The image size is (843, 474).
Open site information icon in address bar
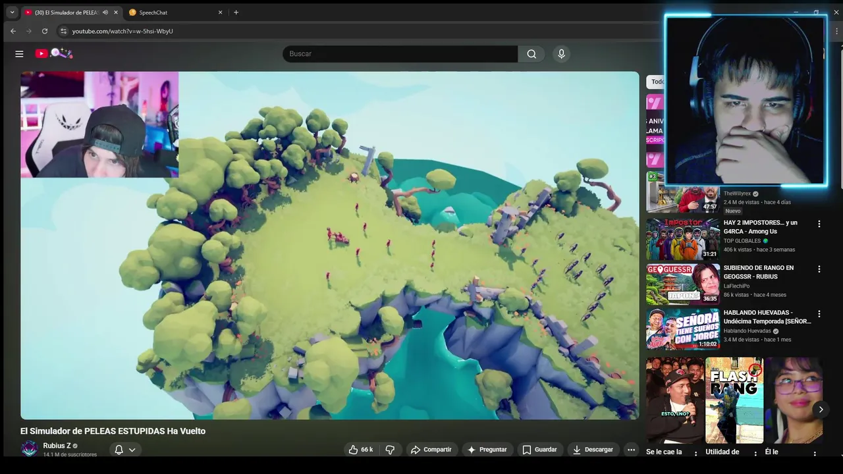[63, 31]
